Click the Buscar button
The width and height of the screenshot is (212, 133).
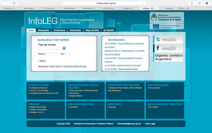[x=43, y=61]
